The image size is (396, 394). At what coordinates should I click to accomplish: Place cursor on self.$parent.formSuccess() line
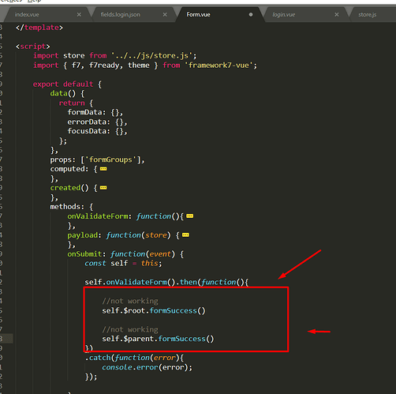pyautogui.click(x=158, y=339)
